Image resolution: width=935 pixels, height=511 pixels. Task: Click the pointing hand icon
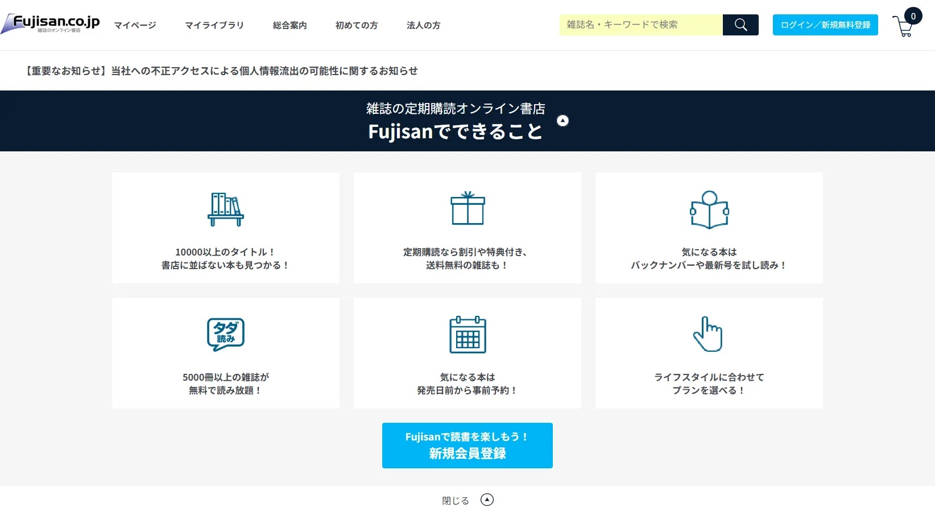coord(708,334)
